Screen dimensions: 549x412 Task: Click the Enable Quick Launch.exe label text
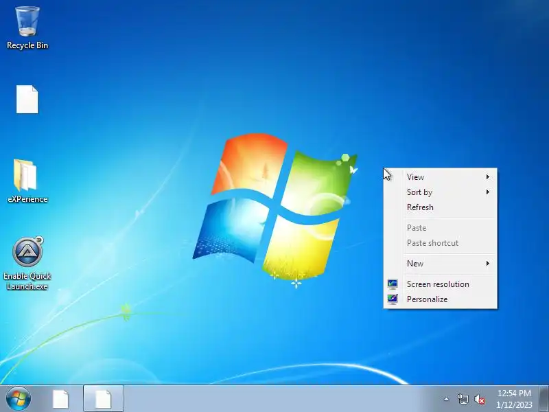(x=27, y=281)
